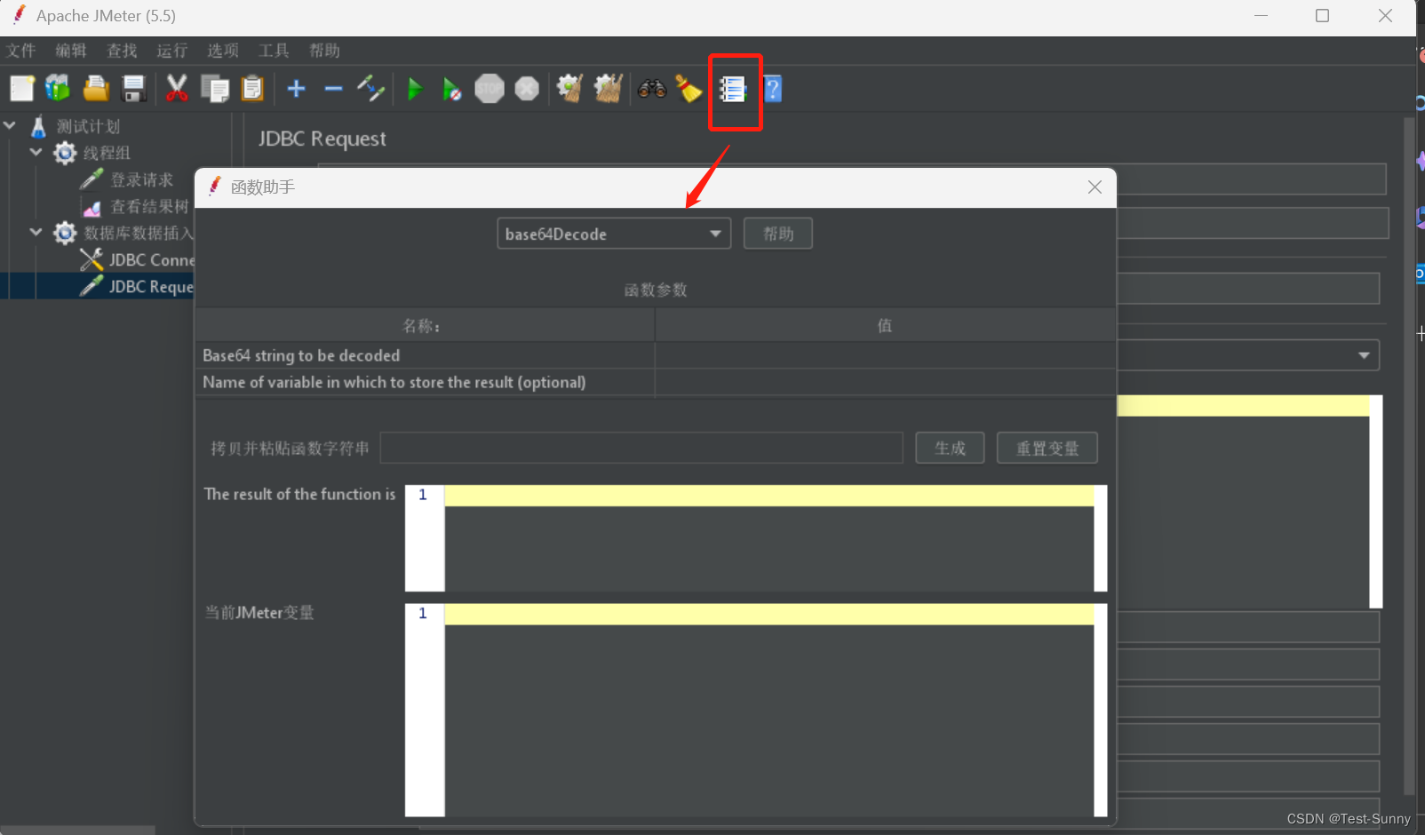Clear all results with double broom icon

tap(609, 89)
